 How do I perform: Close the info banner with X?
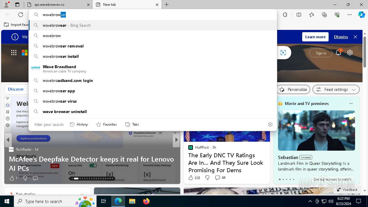pyautogui.click(x=355, y=37)
